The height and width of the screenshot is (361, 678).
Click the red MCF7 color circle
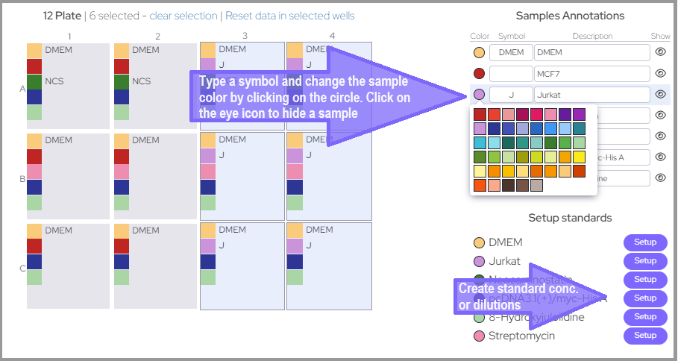coord(480,73)
